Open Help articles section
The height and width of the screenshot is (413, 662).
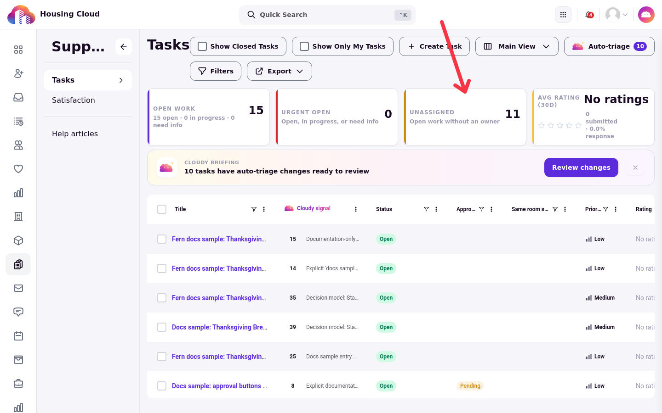pyautogui.click(x=75, y=134)
